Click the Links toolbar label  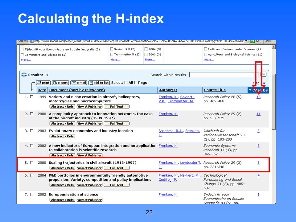[x=267, y=41]
